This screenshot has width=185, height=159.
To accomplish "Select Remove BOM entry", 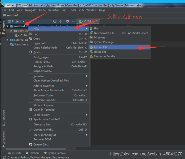I will tap(59, 139).
